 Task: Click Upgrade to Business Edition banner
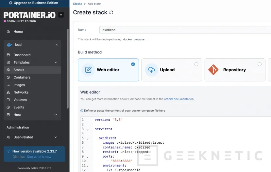(35, 3)
